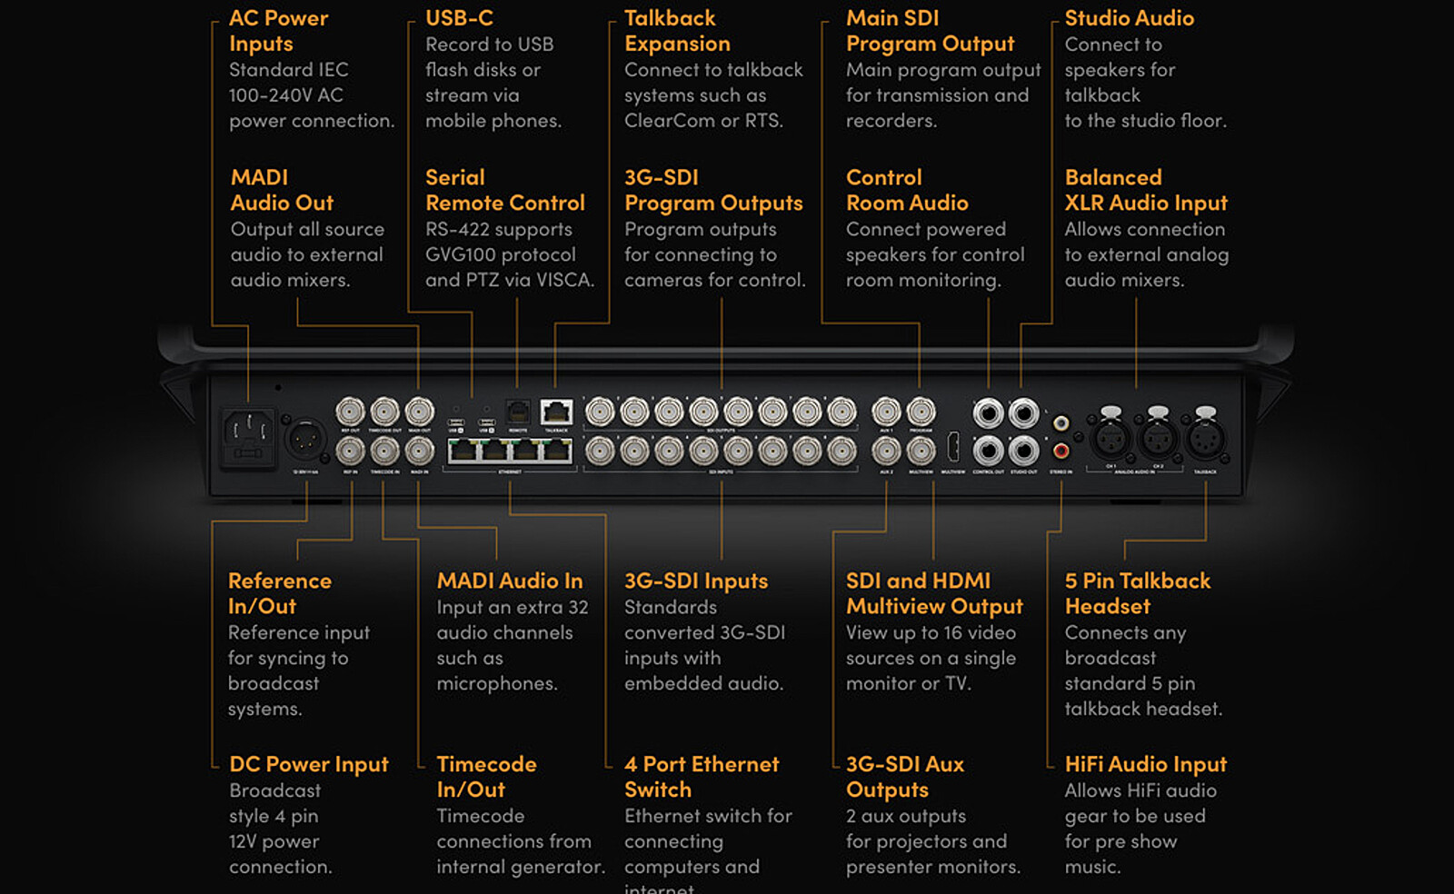The image size is (1454, 894).
Task: Select the Reference In BNC connector
Action: pyautogui.click(x=351, y=451)
